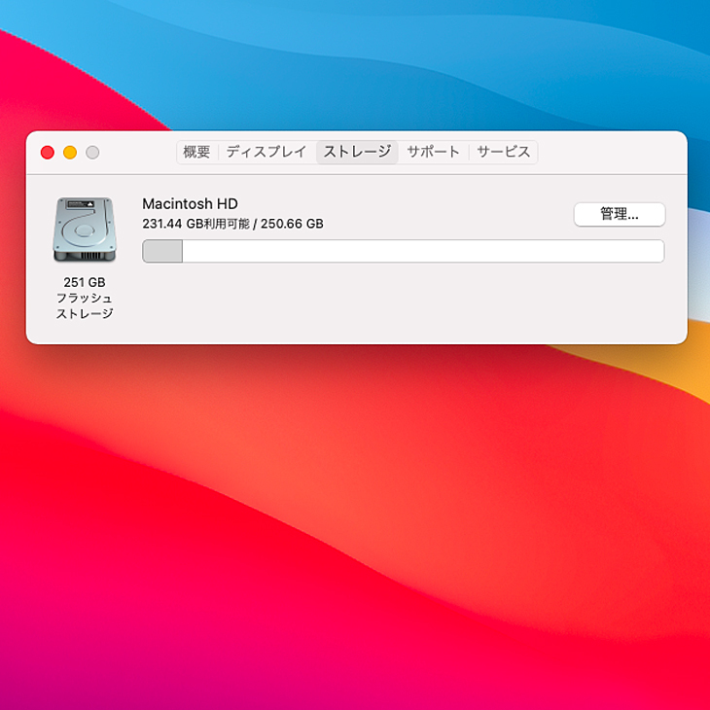Click the 251 GB capacity label

coord(85,283)
